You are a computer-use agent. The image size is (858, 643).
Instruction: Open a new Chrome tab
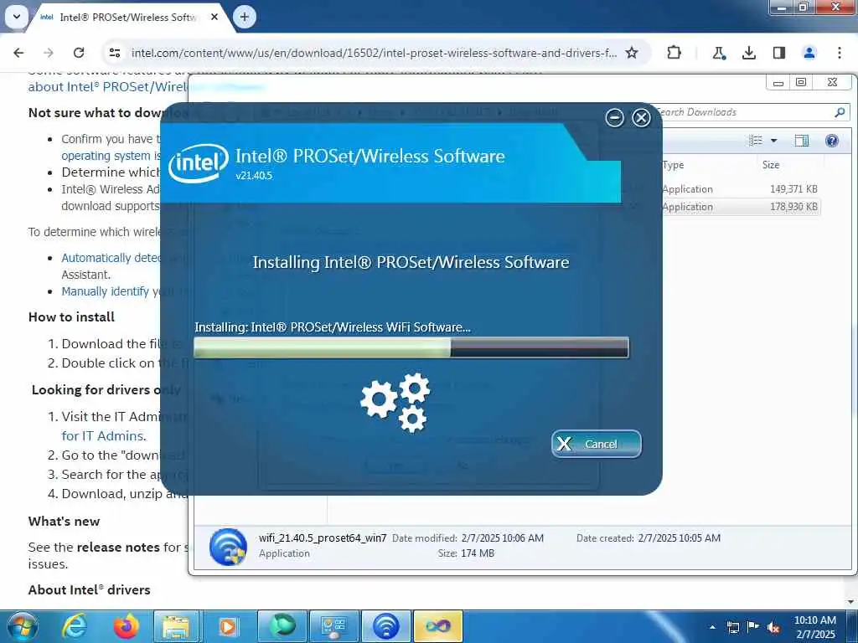(244, 17)
